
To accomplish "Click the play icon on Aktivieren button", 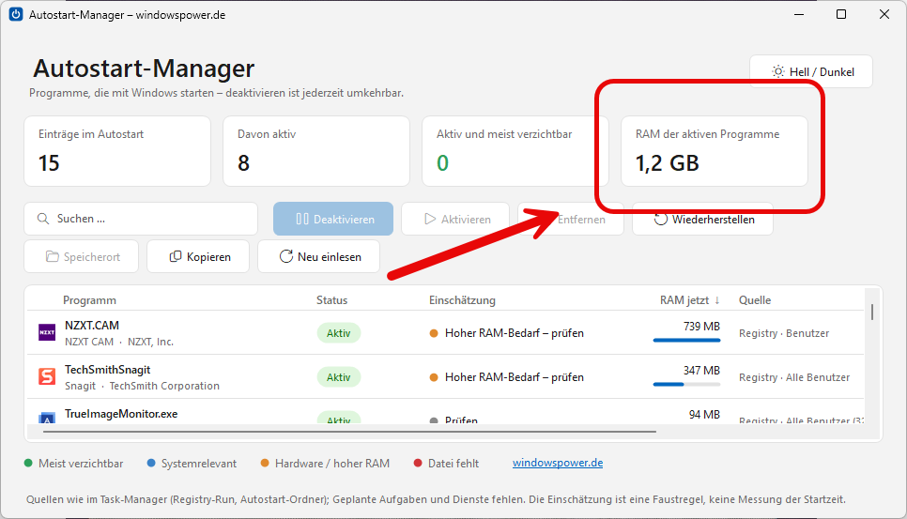I will pos(430,219).
